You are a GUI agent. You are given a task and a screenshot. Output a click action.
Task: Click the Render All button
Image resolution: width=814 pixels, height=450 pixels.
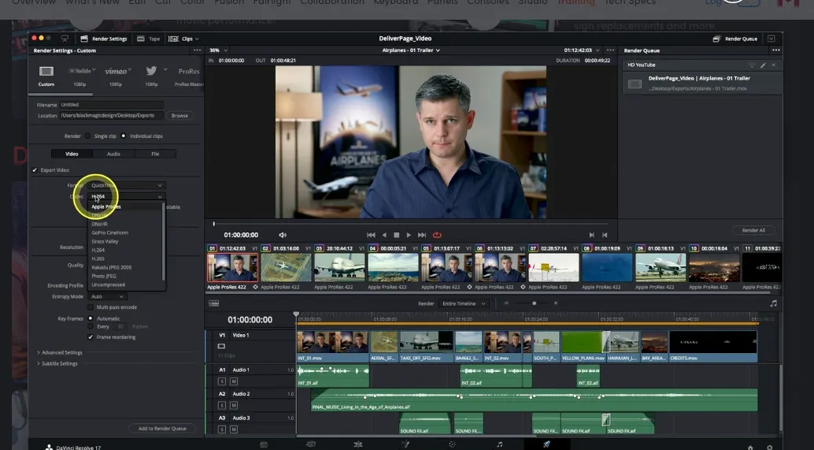click(x=753, y=230)
